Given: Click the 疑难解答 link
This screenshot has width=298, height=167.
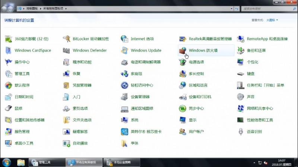Looking at the screenshot, I should click(x=80, y=132).
